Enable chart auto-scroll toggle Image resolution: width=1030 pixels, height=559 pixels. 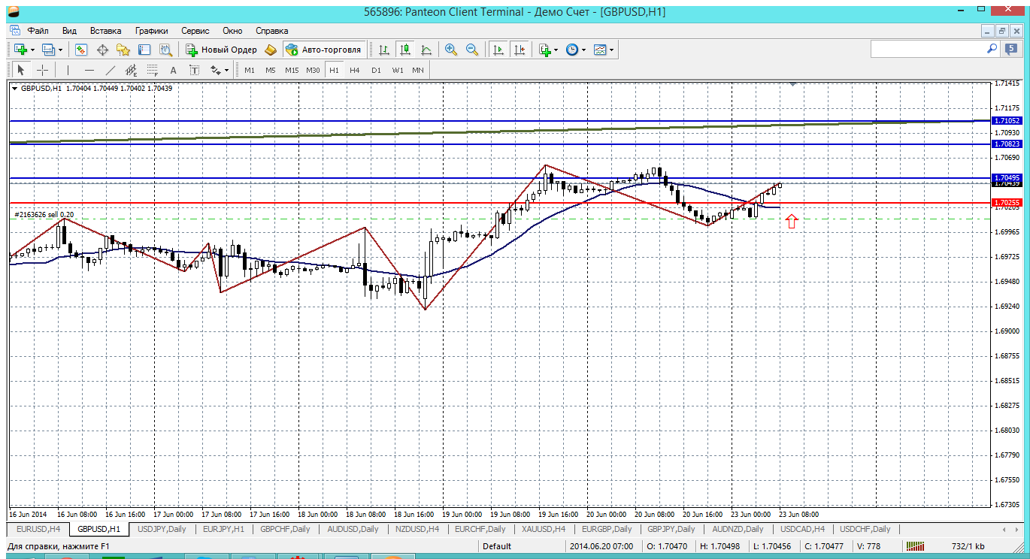[498, 50]
